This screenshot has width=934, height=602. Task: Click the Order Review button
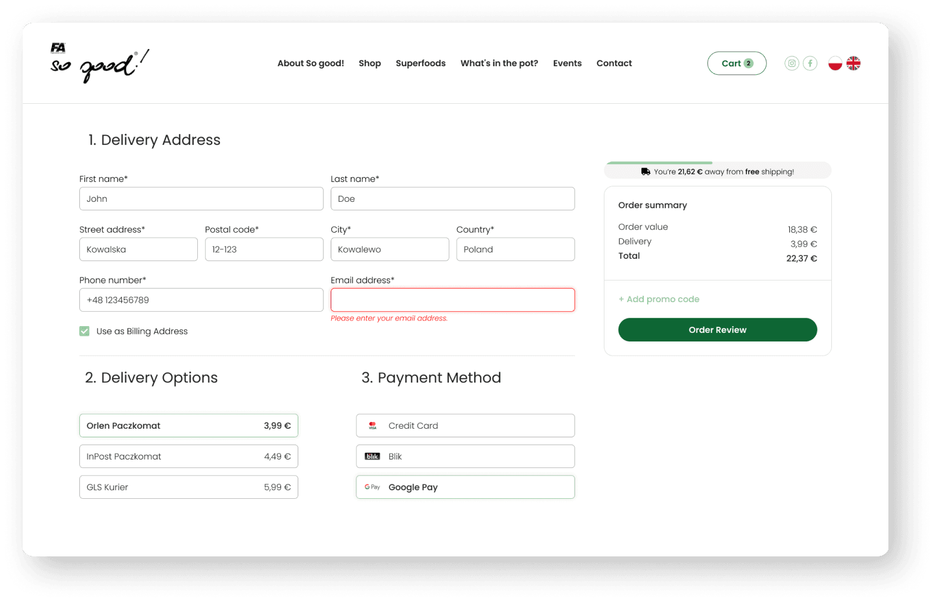tap(717, 330)
